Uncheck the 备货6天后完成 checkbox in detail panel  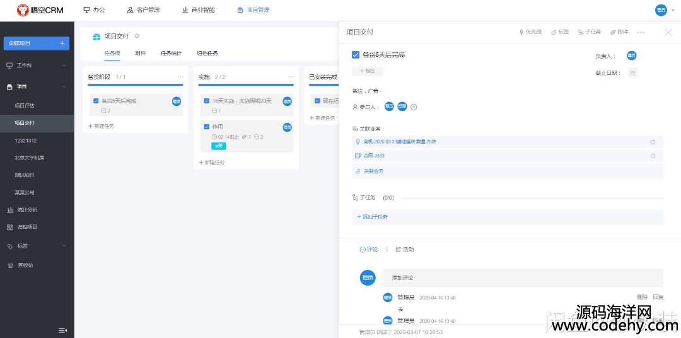(x=356, y=55)
